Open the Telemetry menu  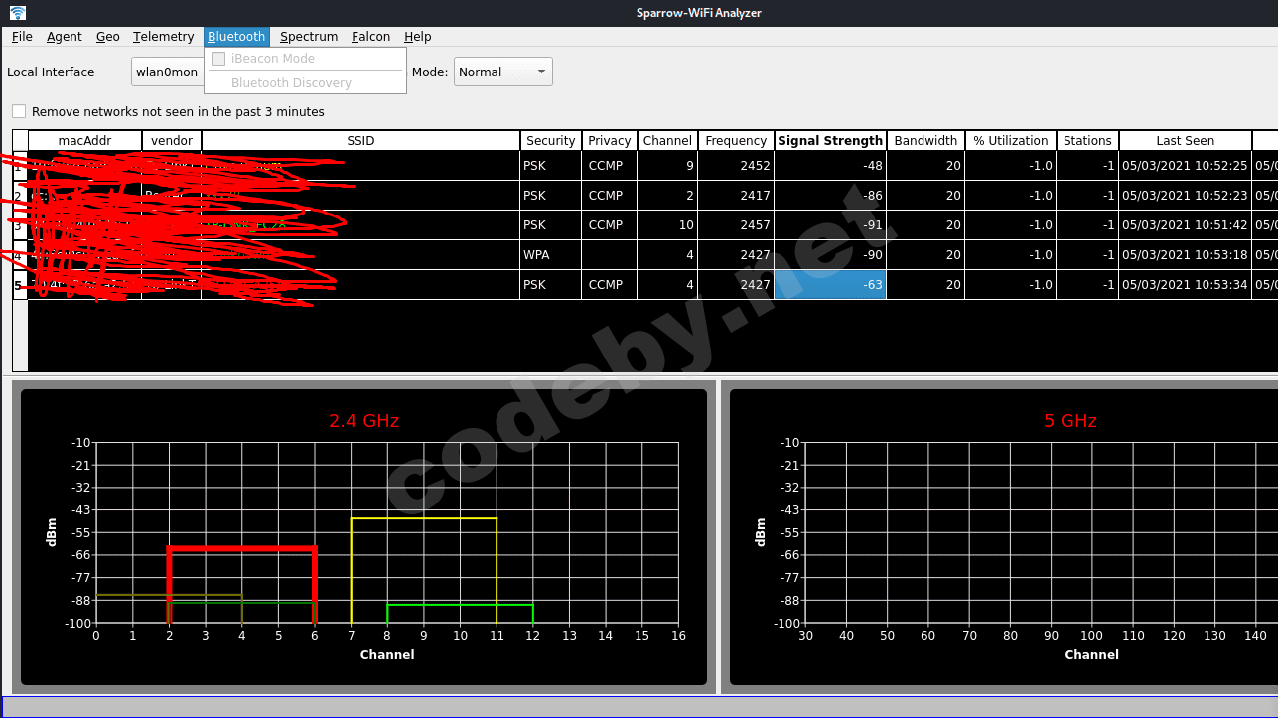coord(163,37)
